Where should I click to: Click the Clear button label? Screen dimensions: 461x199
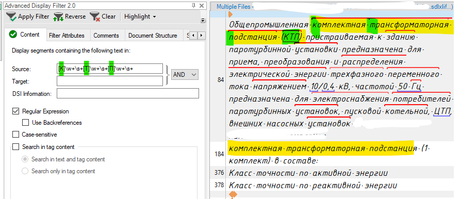(x=108, y=16)
